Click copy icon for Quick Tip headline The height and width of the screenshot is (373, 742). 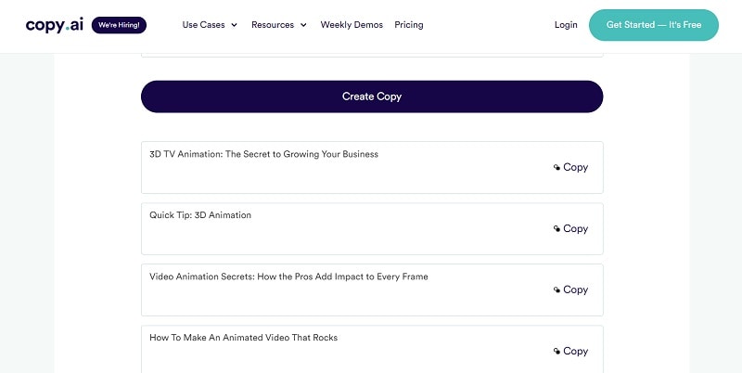pyautogui.click(x=556, y=229)
